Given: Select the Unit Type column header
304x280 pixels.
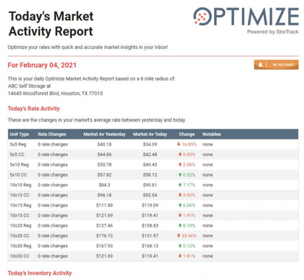Looking at the screenshot, I should (x=19, y=134).
